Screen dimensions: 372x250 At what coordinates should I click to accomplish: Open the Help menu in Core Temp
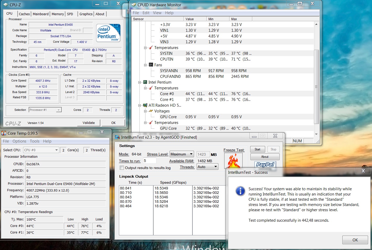pyautogui.click(x=47, y=141)
